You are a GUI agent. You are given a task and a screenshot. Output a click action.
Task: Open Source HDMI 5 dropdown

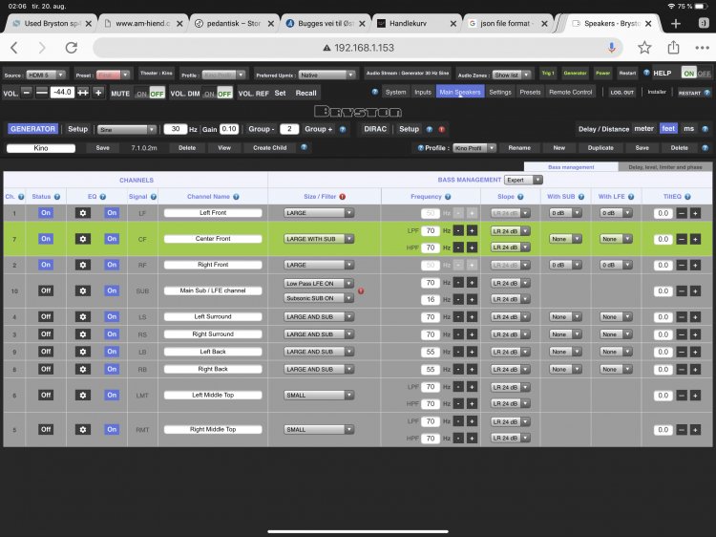click(46, 75)
